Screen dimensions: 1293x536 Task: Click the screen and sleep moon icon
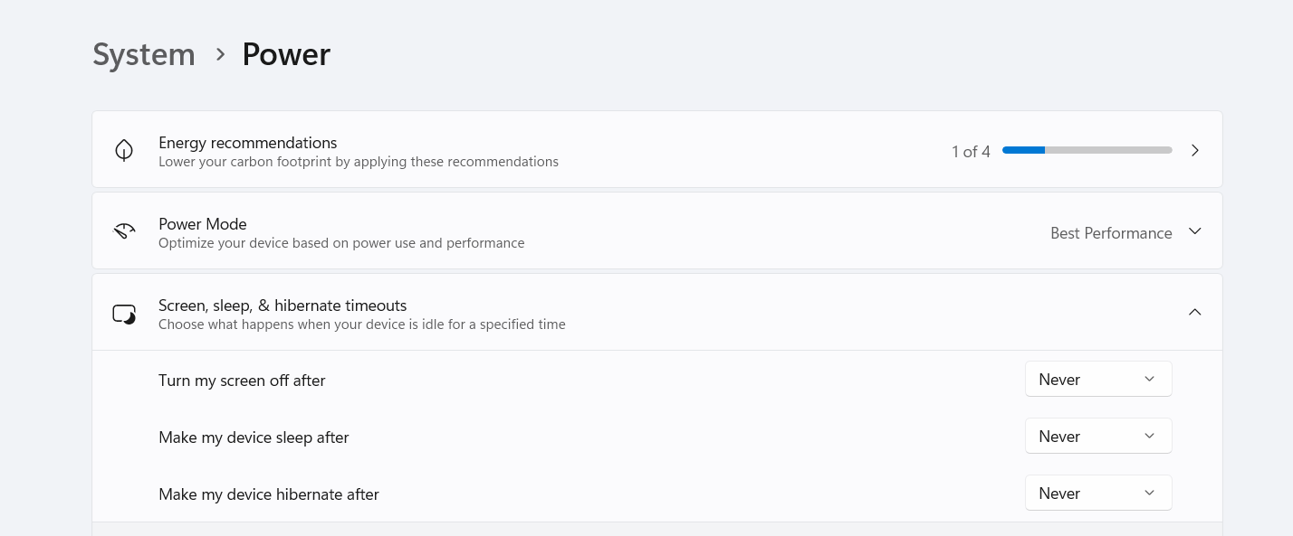pos(124,314)
